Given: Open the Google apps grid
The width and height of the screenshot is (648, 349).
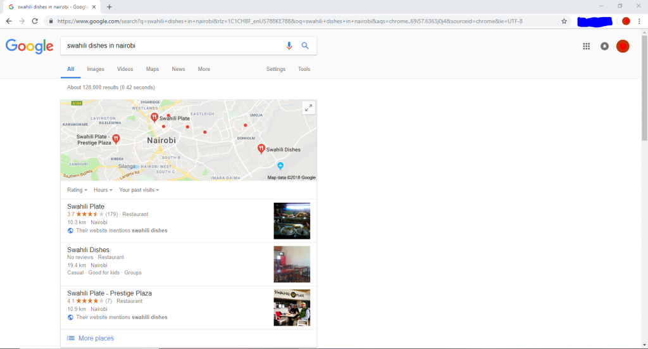Looking at the screenshot, I should tap(587, 46).
